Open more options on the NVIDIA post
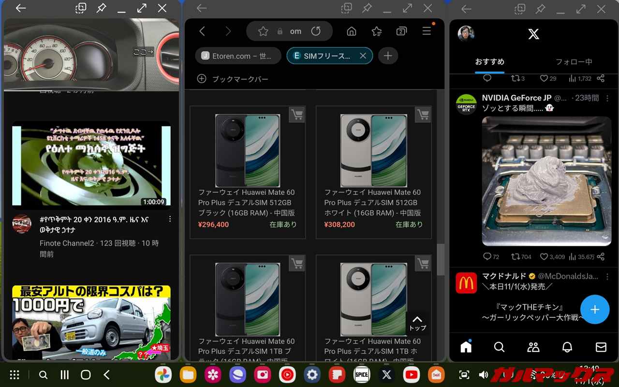Screen dimensions: 619x387 [x=608, y=98]
